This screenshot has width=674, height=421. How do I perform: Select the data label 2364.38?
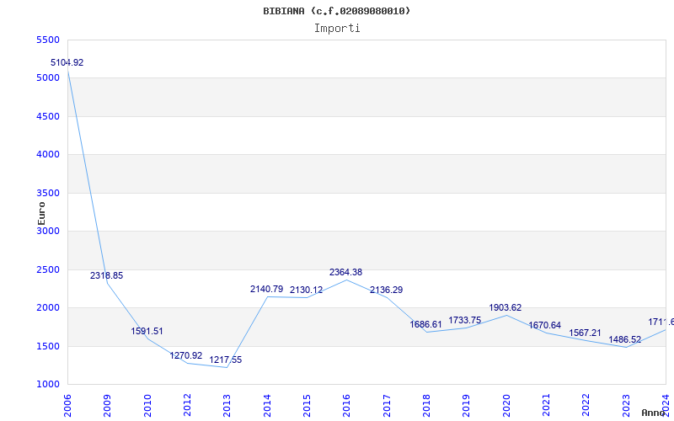346,272
